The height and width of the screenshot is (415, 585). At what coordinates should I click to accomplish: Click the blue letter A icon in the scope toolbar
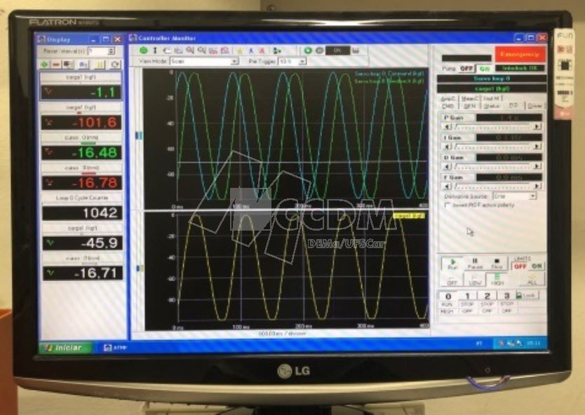pyautogui.click(x=250, y=50)
